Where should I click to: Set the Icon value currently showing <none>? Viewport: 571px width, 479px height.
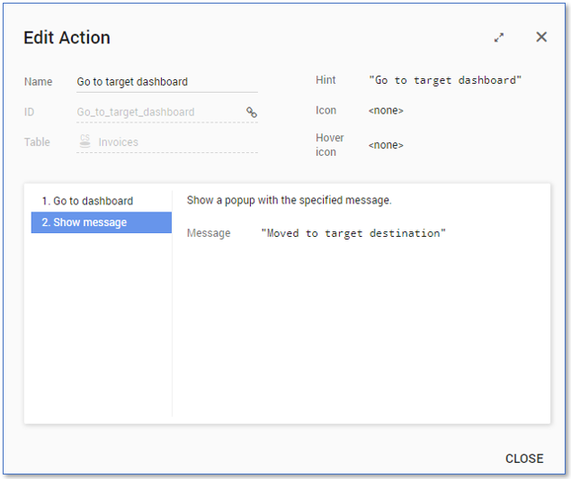click(386, 111)
